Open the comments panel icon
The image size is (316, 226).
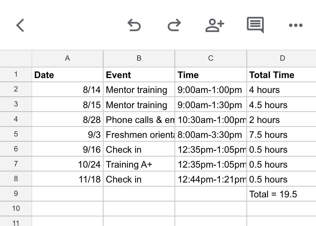click(x=255, y=25)
